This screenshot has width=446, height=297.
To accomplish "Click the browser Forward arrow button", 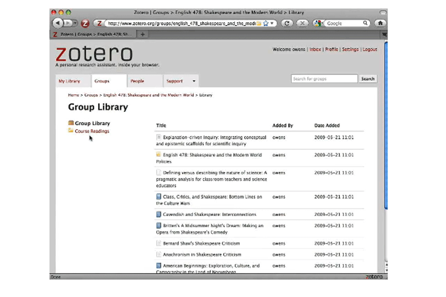I will (67, 23).
